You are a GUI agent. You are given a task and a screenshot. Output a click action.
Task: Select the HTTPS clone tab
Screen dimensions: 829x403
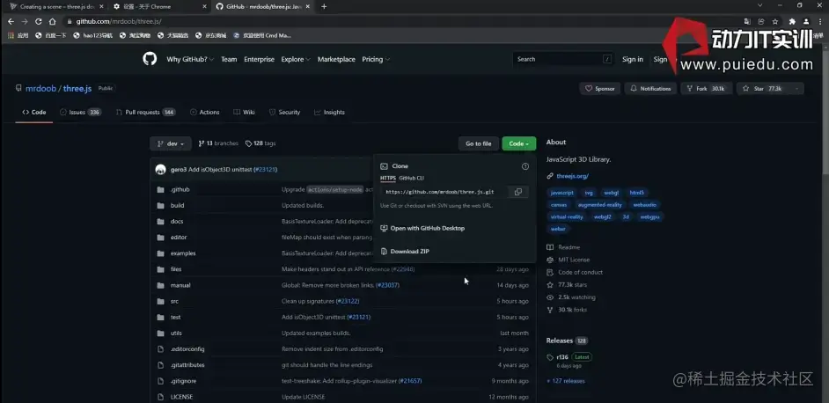point(388,179)
